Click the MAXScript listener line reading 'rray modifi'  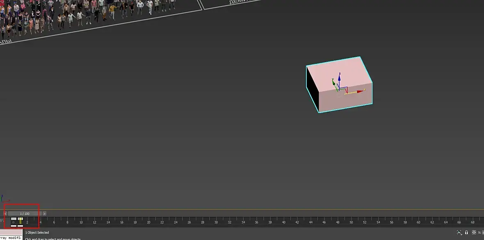click(x=11, y=238)
